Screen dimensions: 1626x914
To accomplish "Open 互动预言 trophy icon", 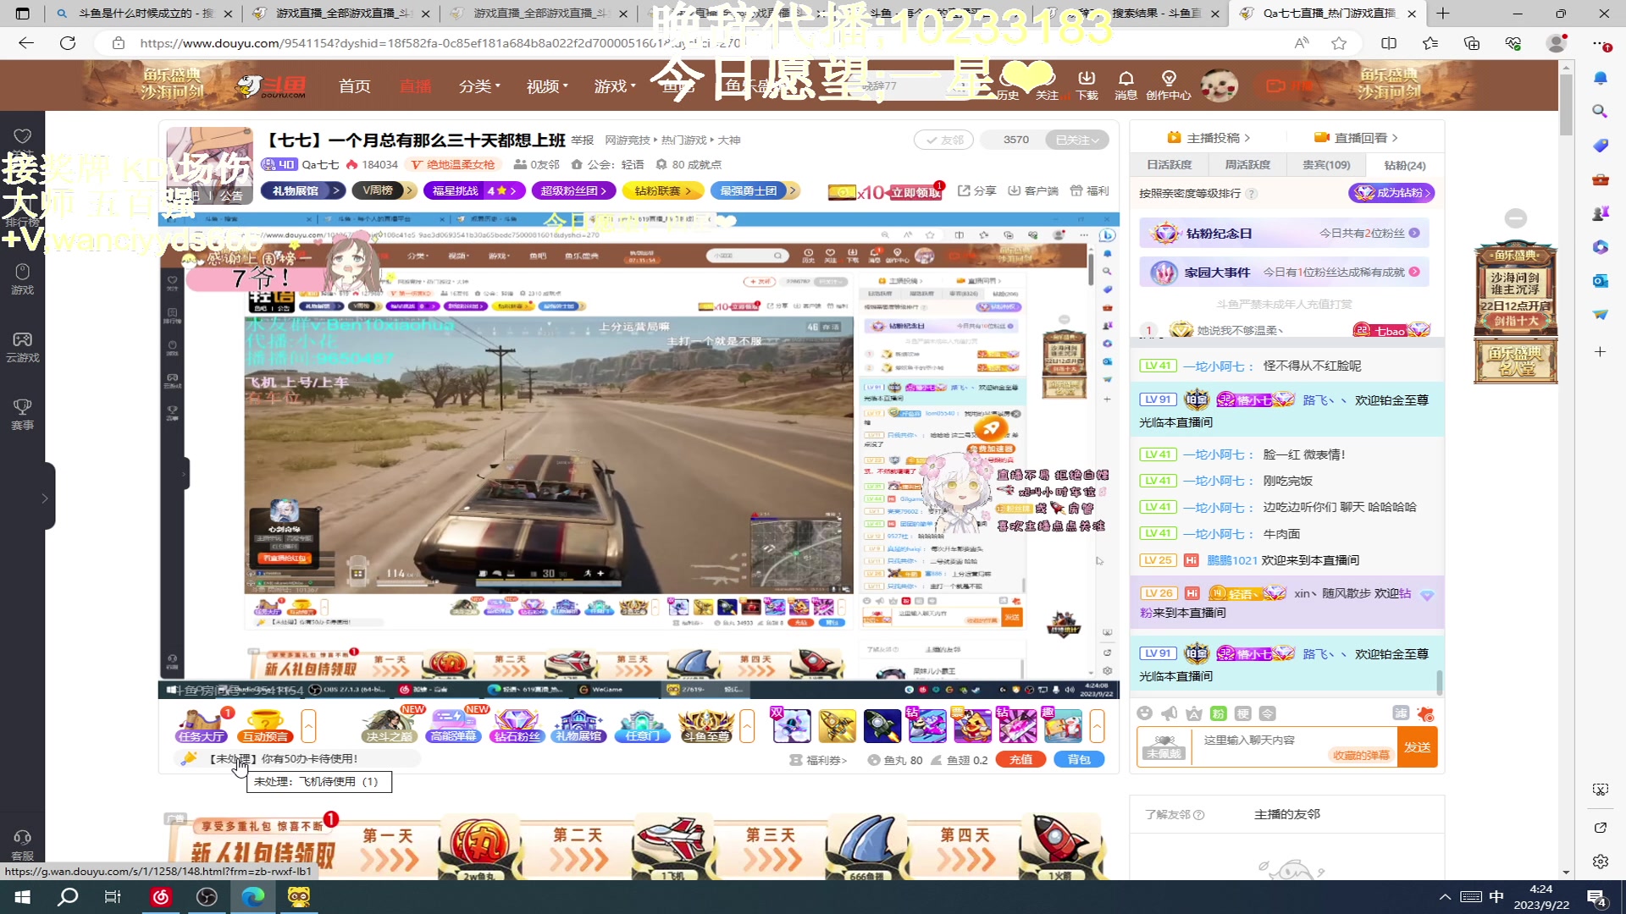I will (x=265, y=726).
